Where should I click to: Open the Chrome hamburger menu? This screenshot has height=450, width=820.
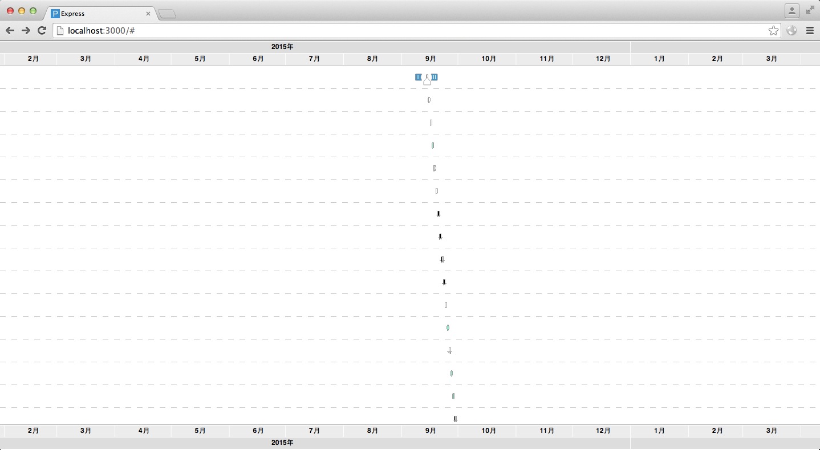click(x=810, y=31)
